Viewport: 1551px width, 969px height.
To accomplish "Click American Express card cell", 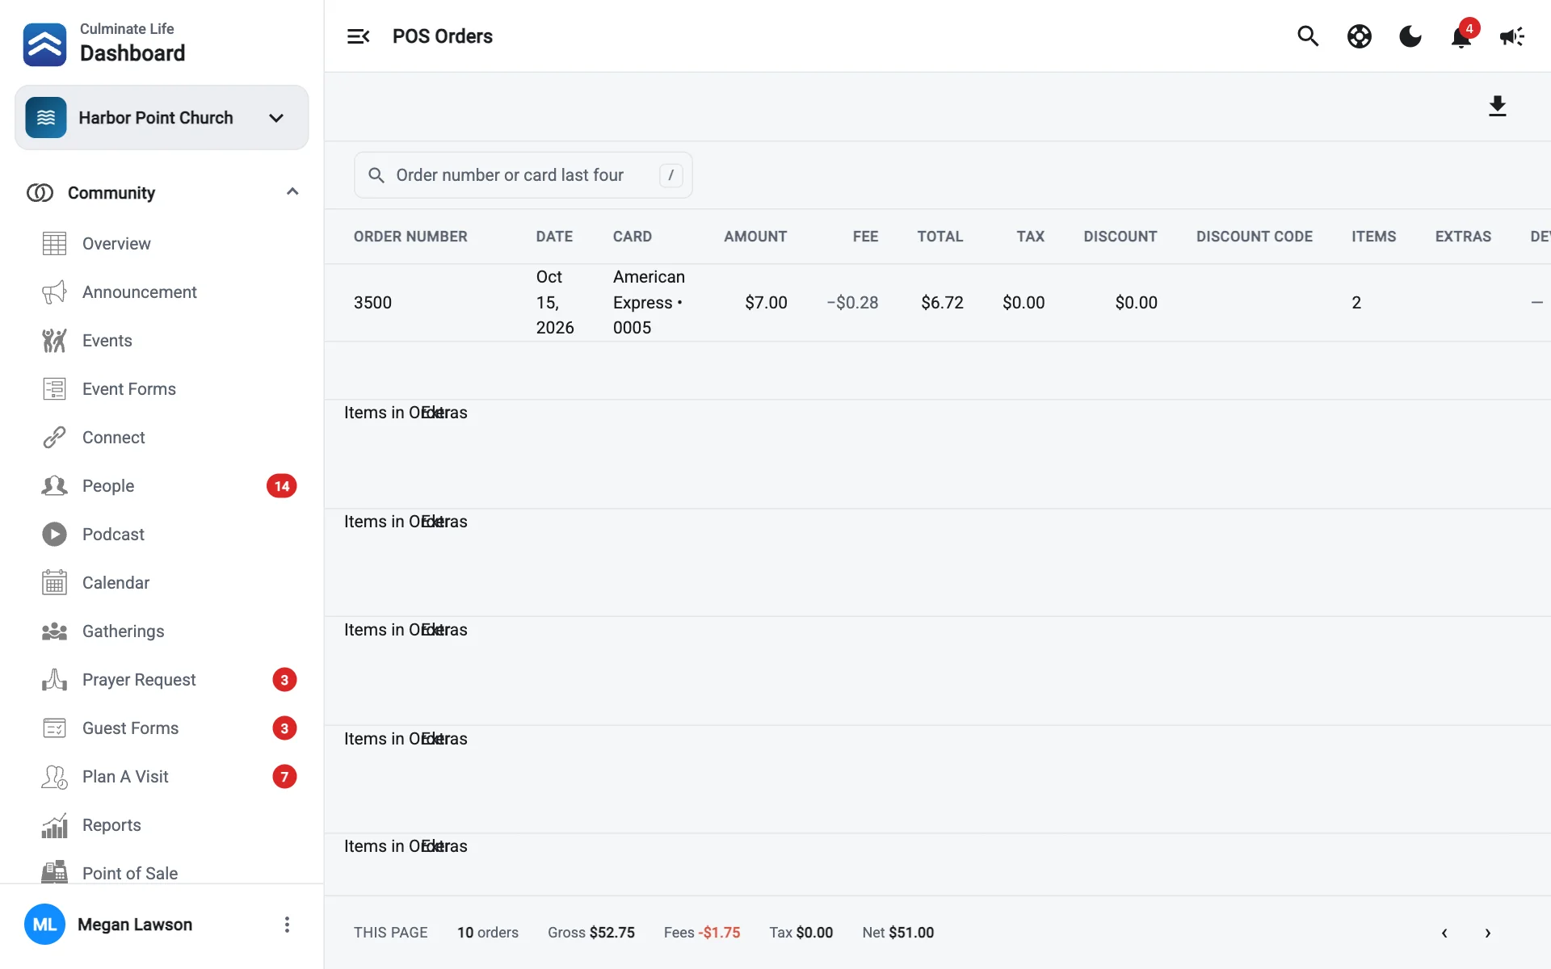I will click(x=649, y=302).
